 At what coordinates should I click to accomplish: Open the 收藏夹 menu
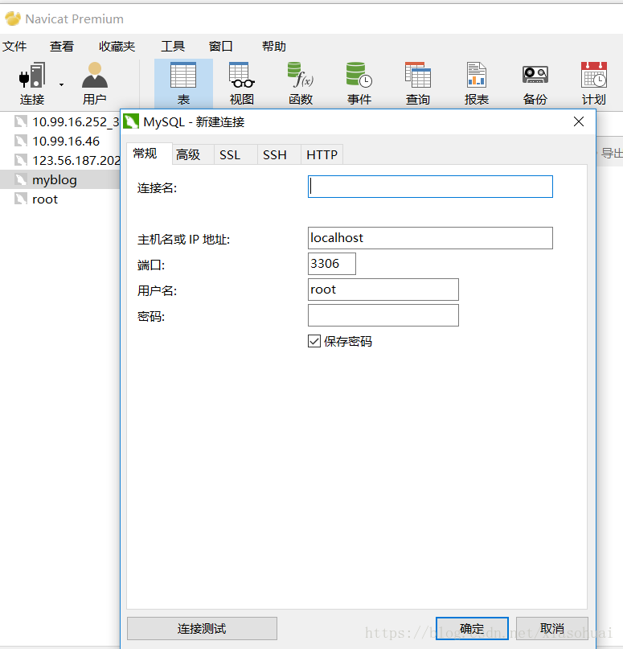pyautogui.click(x=117, y=47)
